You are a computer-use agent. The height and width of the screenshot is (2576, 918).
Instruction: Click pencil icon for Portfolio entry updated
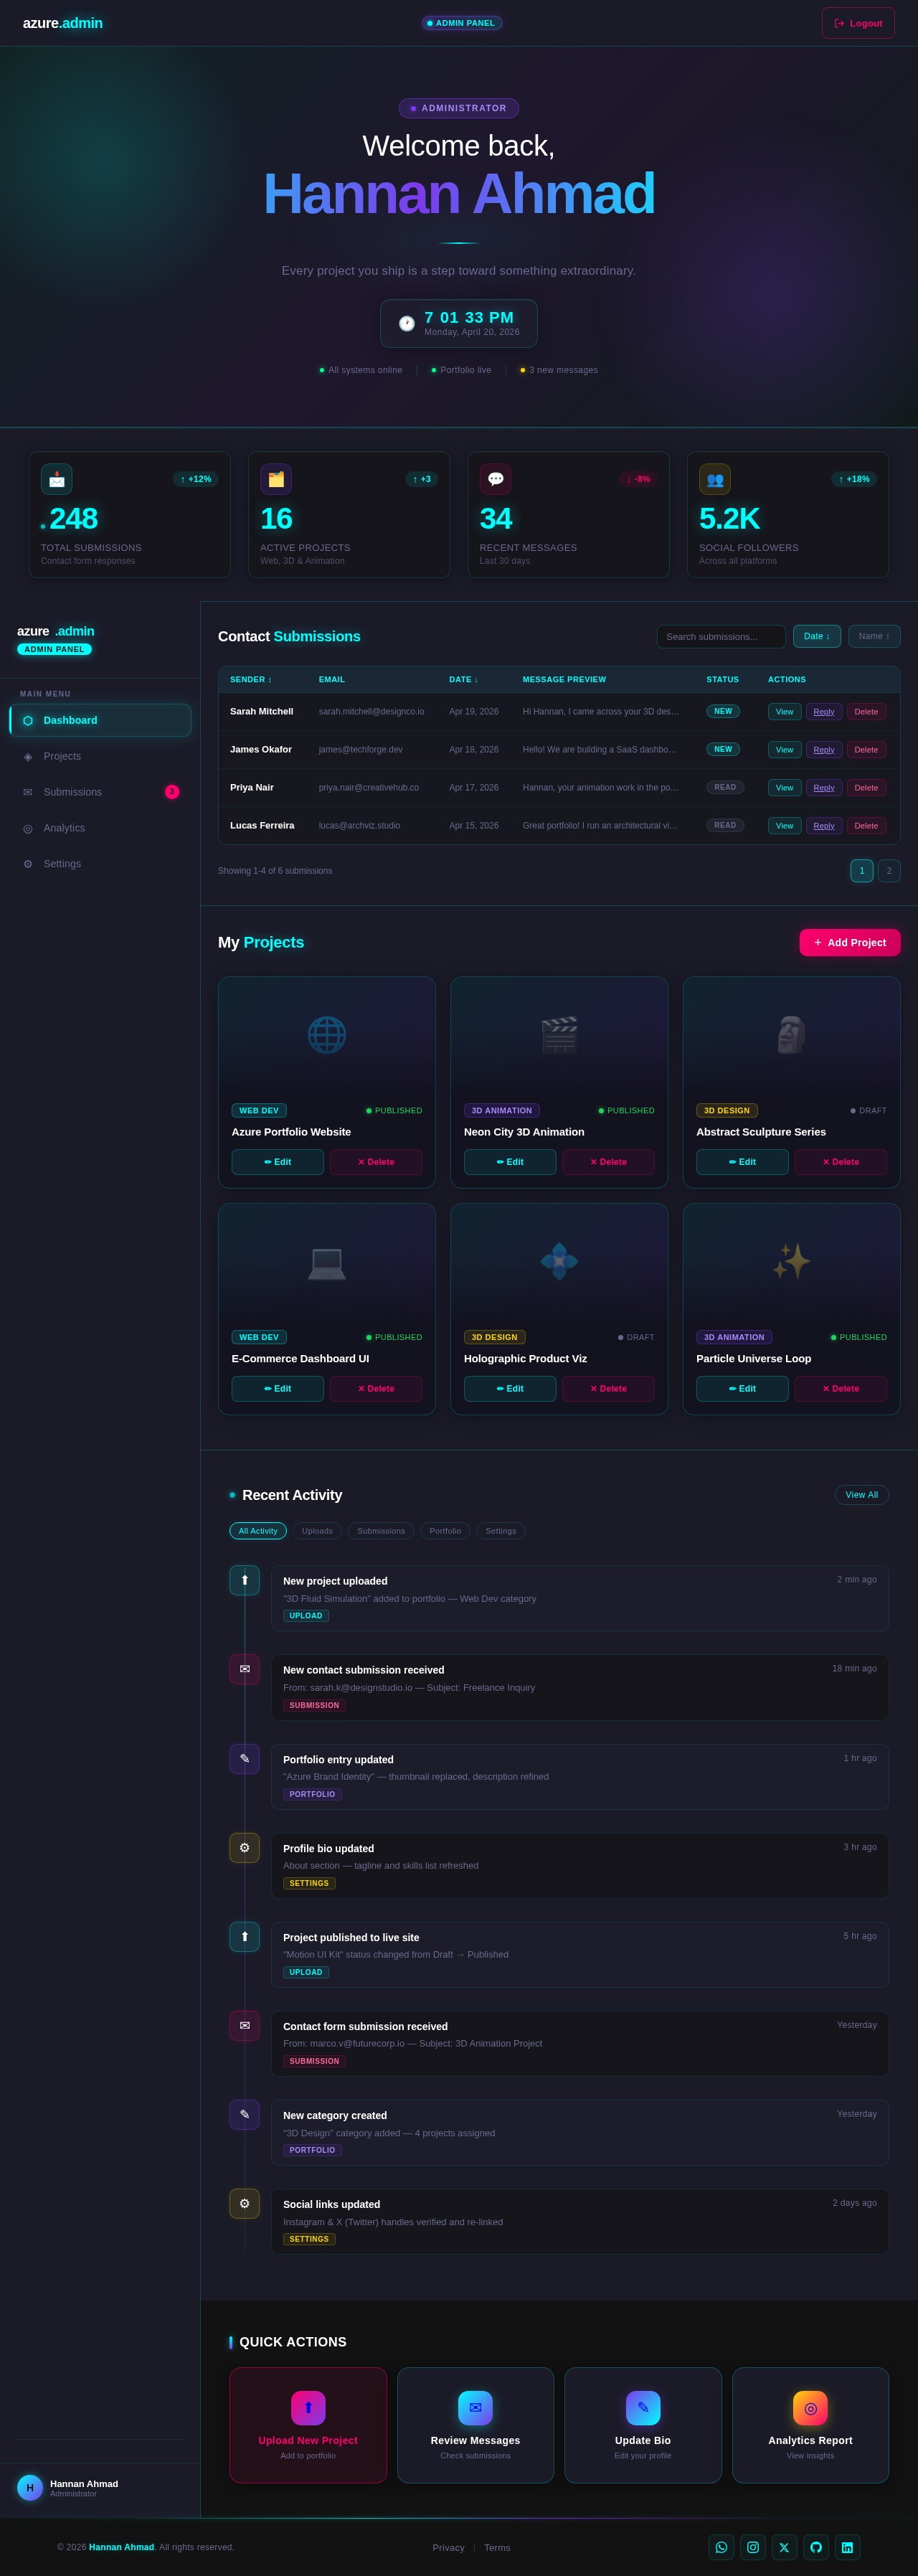(x=244, y=1759)
